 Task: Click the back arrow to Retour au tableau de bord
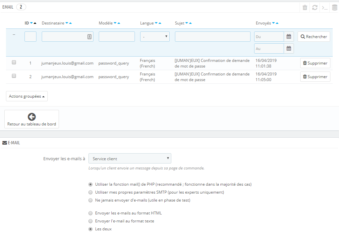(x=32, y=117)
